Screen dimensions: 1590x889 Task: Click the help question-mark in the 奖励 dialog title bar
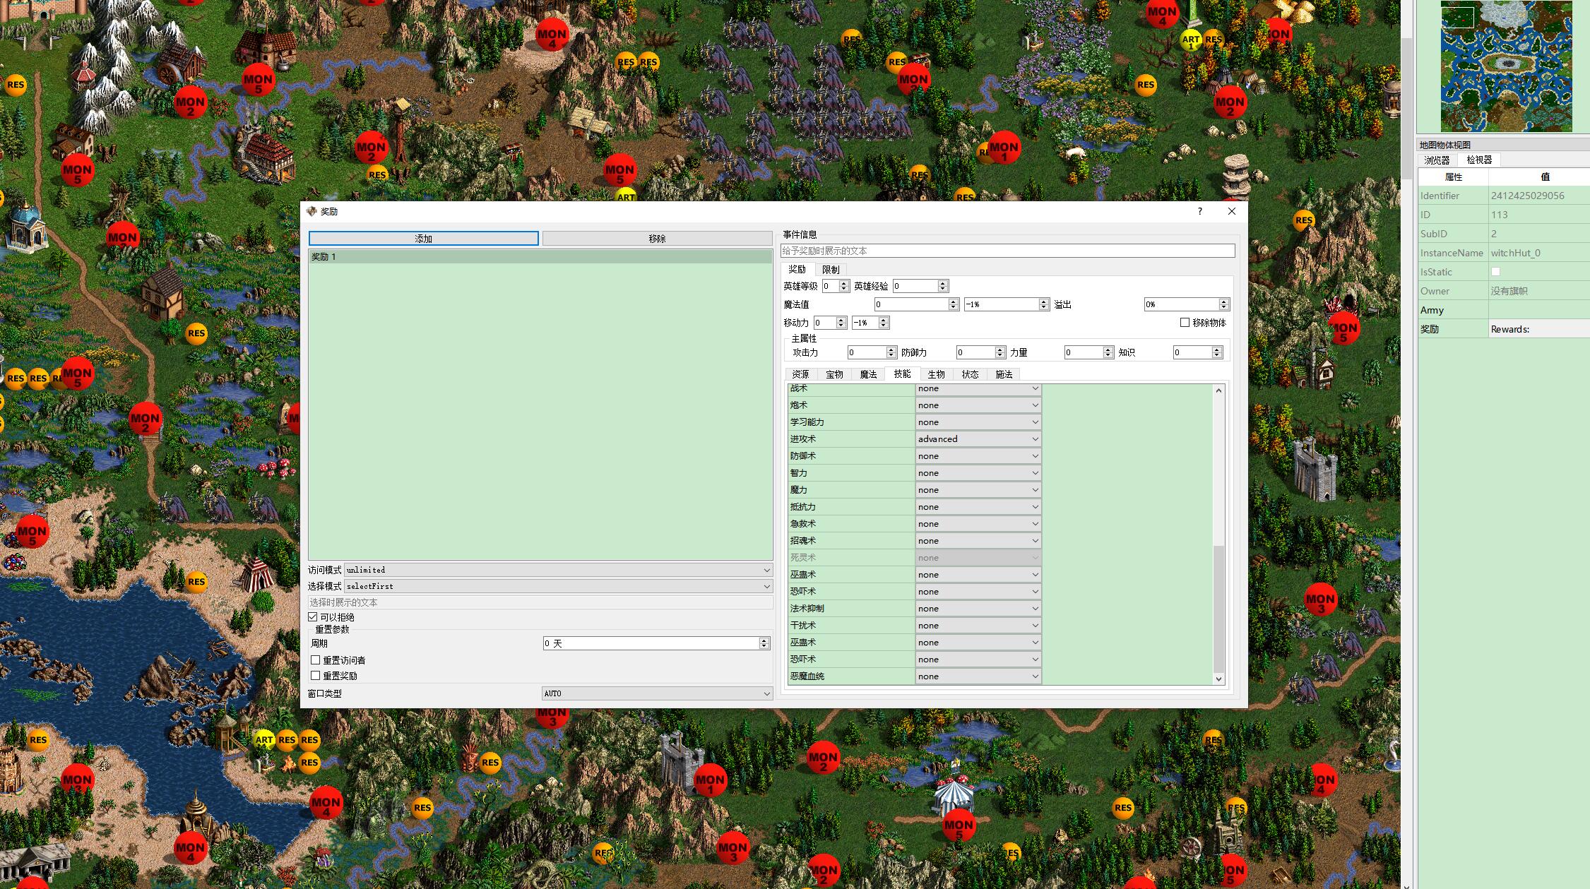[1199, 211]
